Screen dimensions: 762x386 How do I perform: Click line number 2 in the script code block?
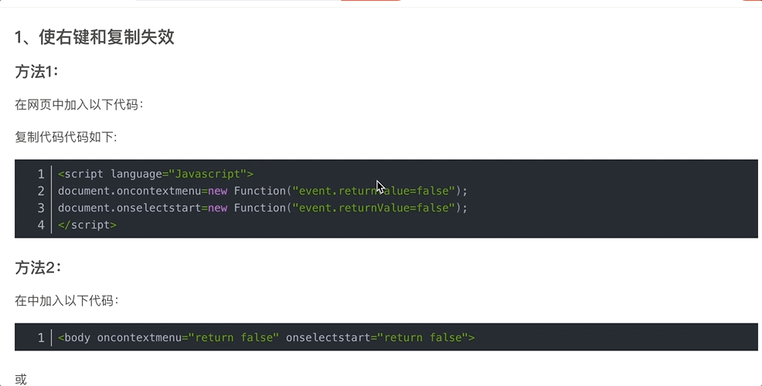click(41, 191)
